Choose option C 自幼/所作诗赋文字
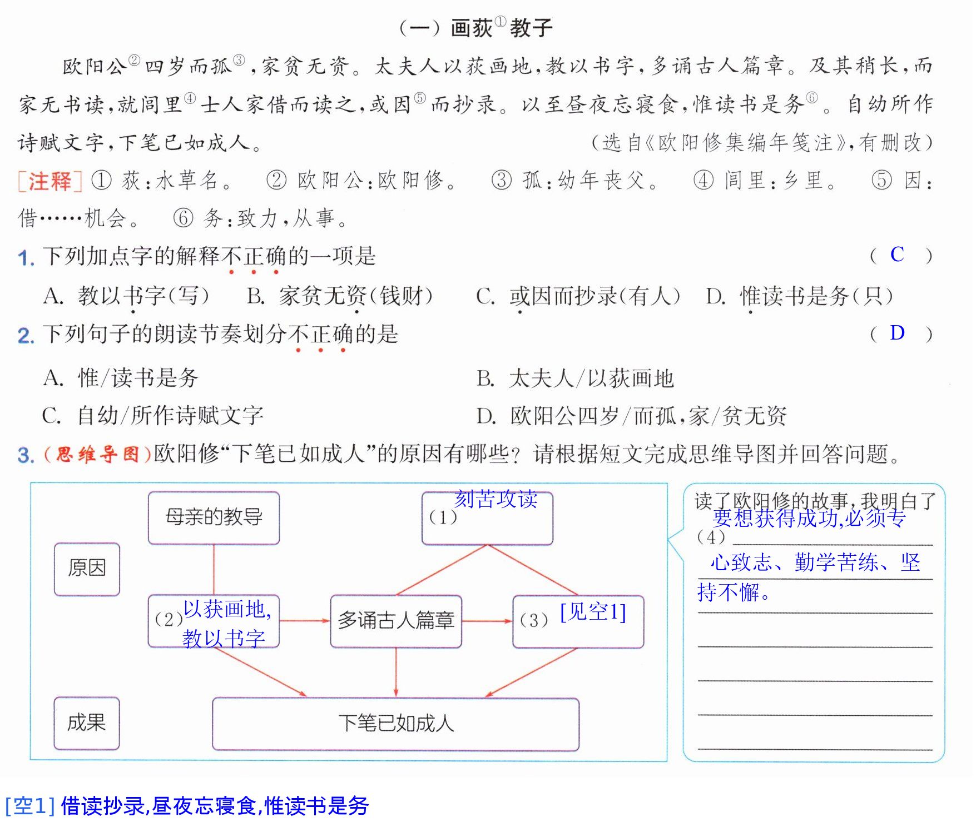 point(153,416)
